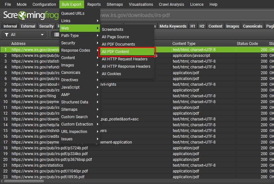Select row with p5724b.pdf URL
The height and width of the screenshot is (184, 274).
(137, 148)
